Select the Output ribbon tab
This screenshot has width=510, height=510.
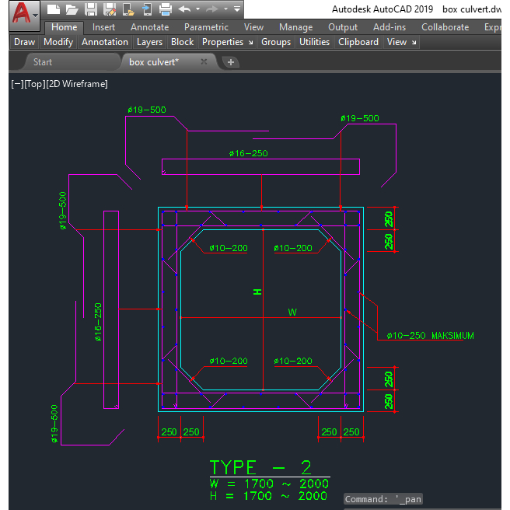pyautogui.click(x=343, y=27)
